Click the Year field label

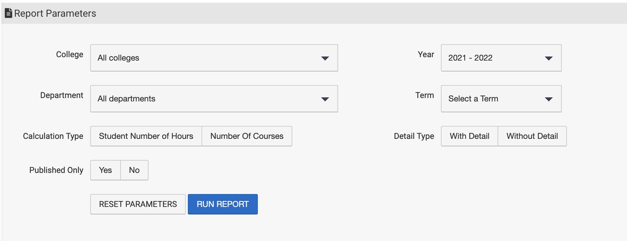(426, 54)
